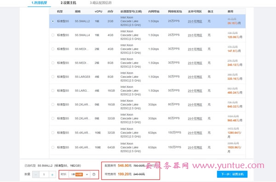Click the 内网带宽 column header

[x=154, y=12]
